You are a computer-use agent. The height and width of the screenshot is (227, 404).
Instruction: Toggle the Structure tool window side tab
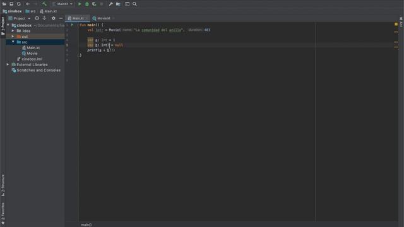tap(3, 185)
